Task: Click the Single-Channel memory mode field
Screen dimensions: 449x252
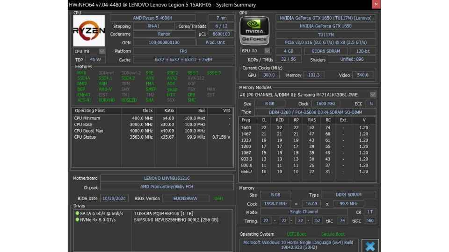Action: pos(304,212)
